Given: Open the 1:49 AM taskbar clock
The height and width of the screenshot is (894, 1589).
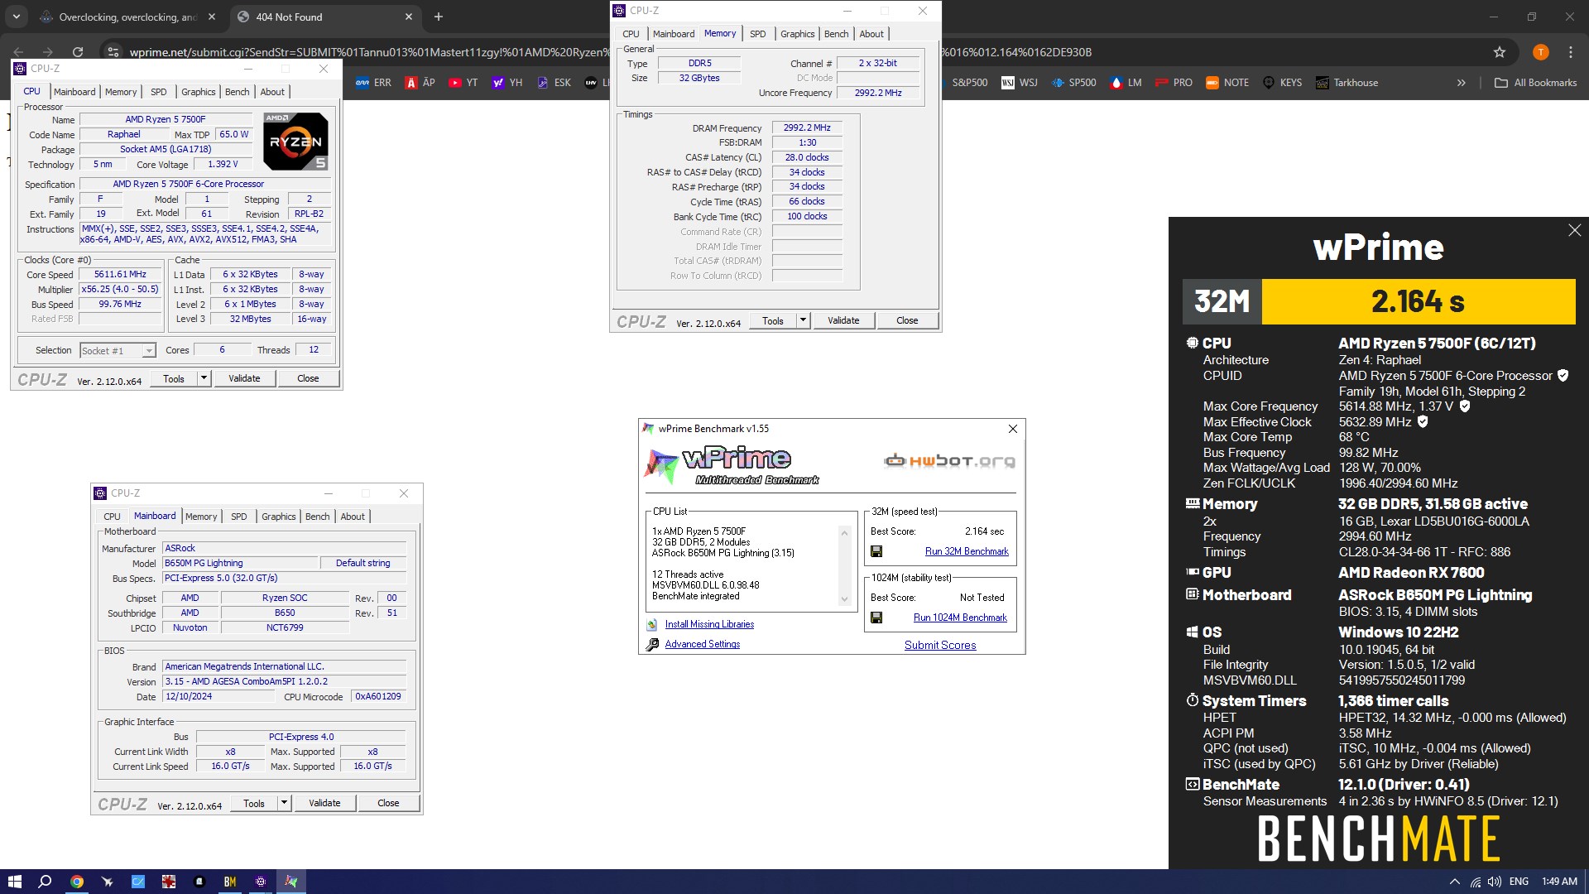Looking at the screenshot, I should pos(1559,882).
